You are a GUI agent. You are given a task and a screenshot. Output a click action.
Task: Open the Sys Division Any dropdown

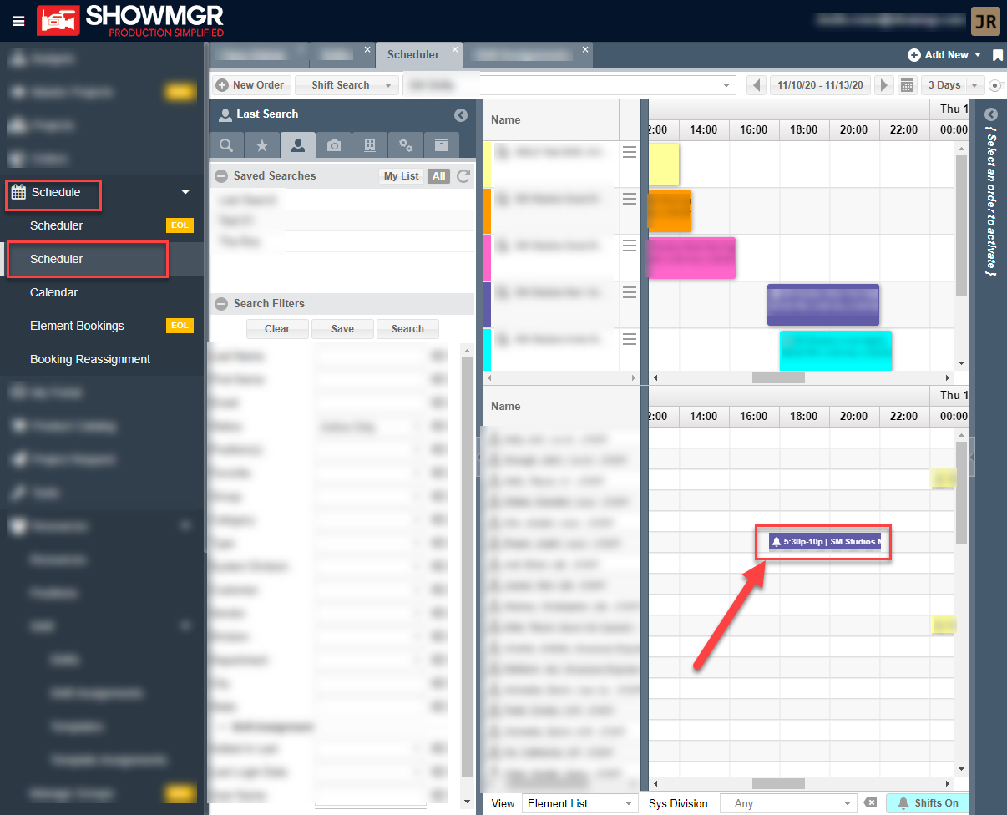point(787,802)
